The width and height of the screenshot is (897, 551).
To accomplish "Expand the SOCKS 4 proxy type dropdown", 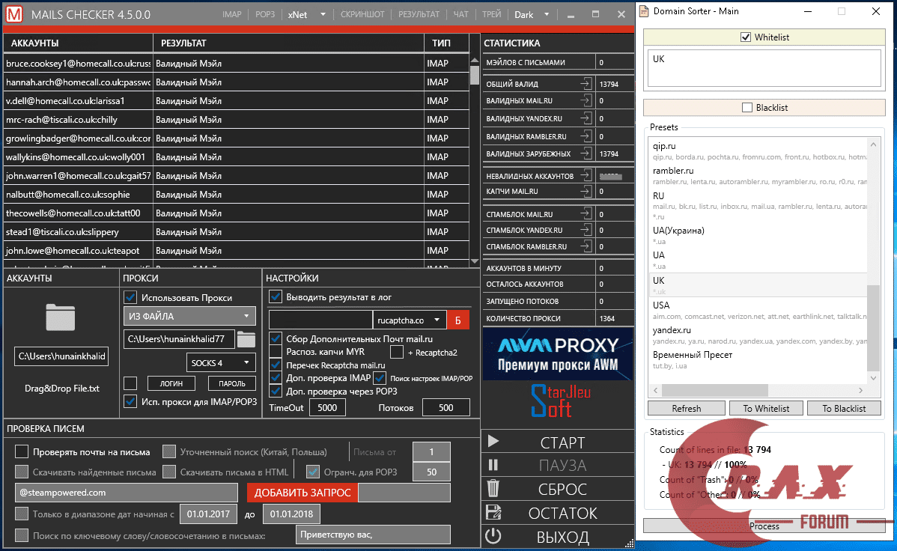I will pos(221,362).
